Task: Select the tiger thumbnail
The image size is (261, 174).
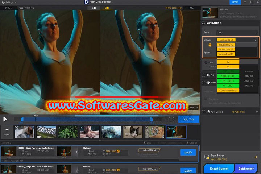Action: (x=154, y=132)
